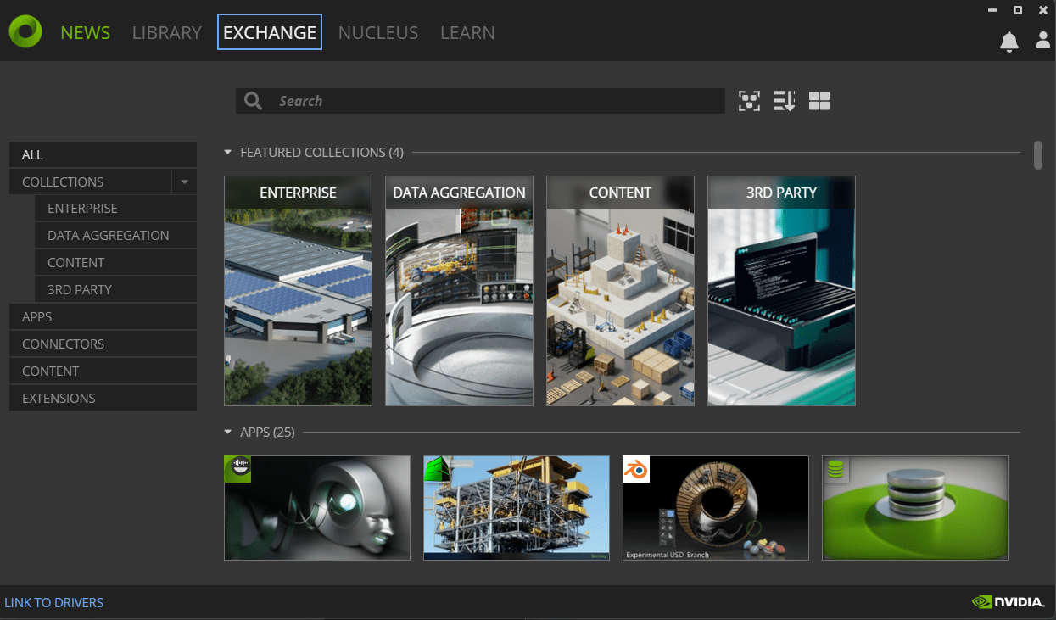The width and height of the screenshot is (1056, 620).
Task: Open filter by tags icon
Action: [x=749, y=100]
